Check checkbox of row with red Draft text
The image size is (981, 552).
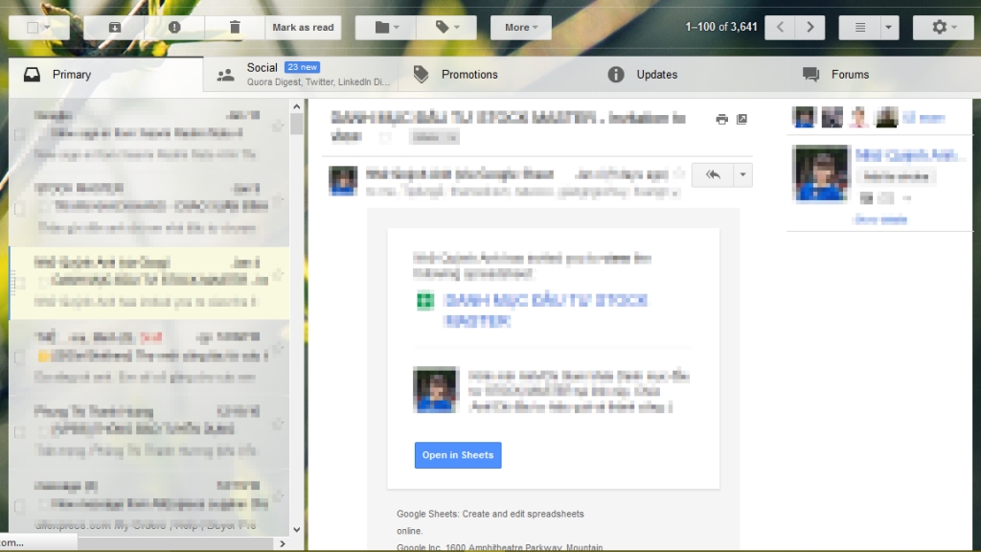tap(19, 357)
